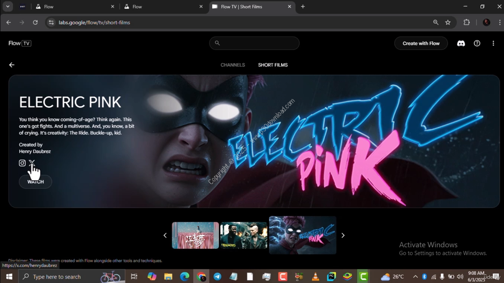Open Henry Daubrez's Instagram profile icon
This screenshot has height=283, width=504.
click(22, 163)
